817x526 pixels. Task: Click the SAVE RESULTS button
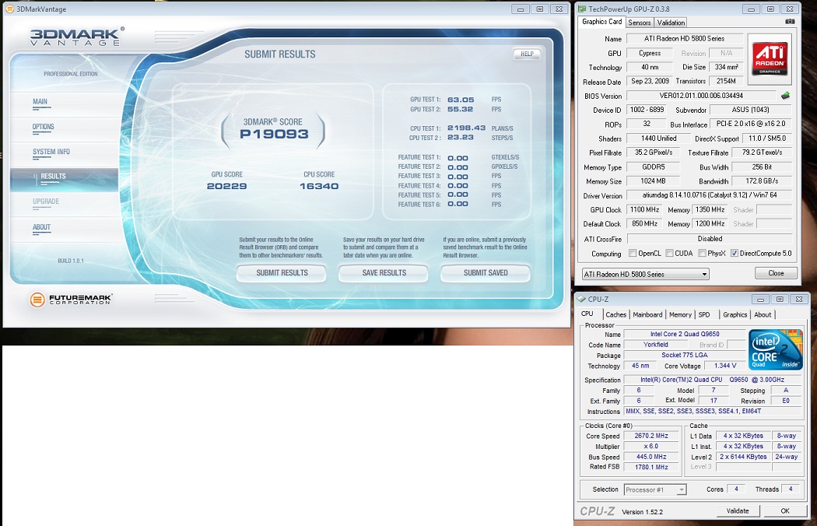click(384, 272)
